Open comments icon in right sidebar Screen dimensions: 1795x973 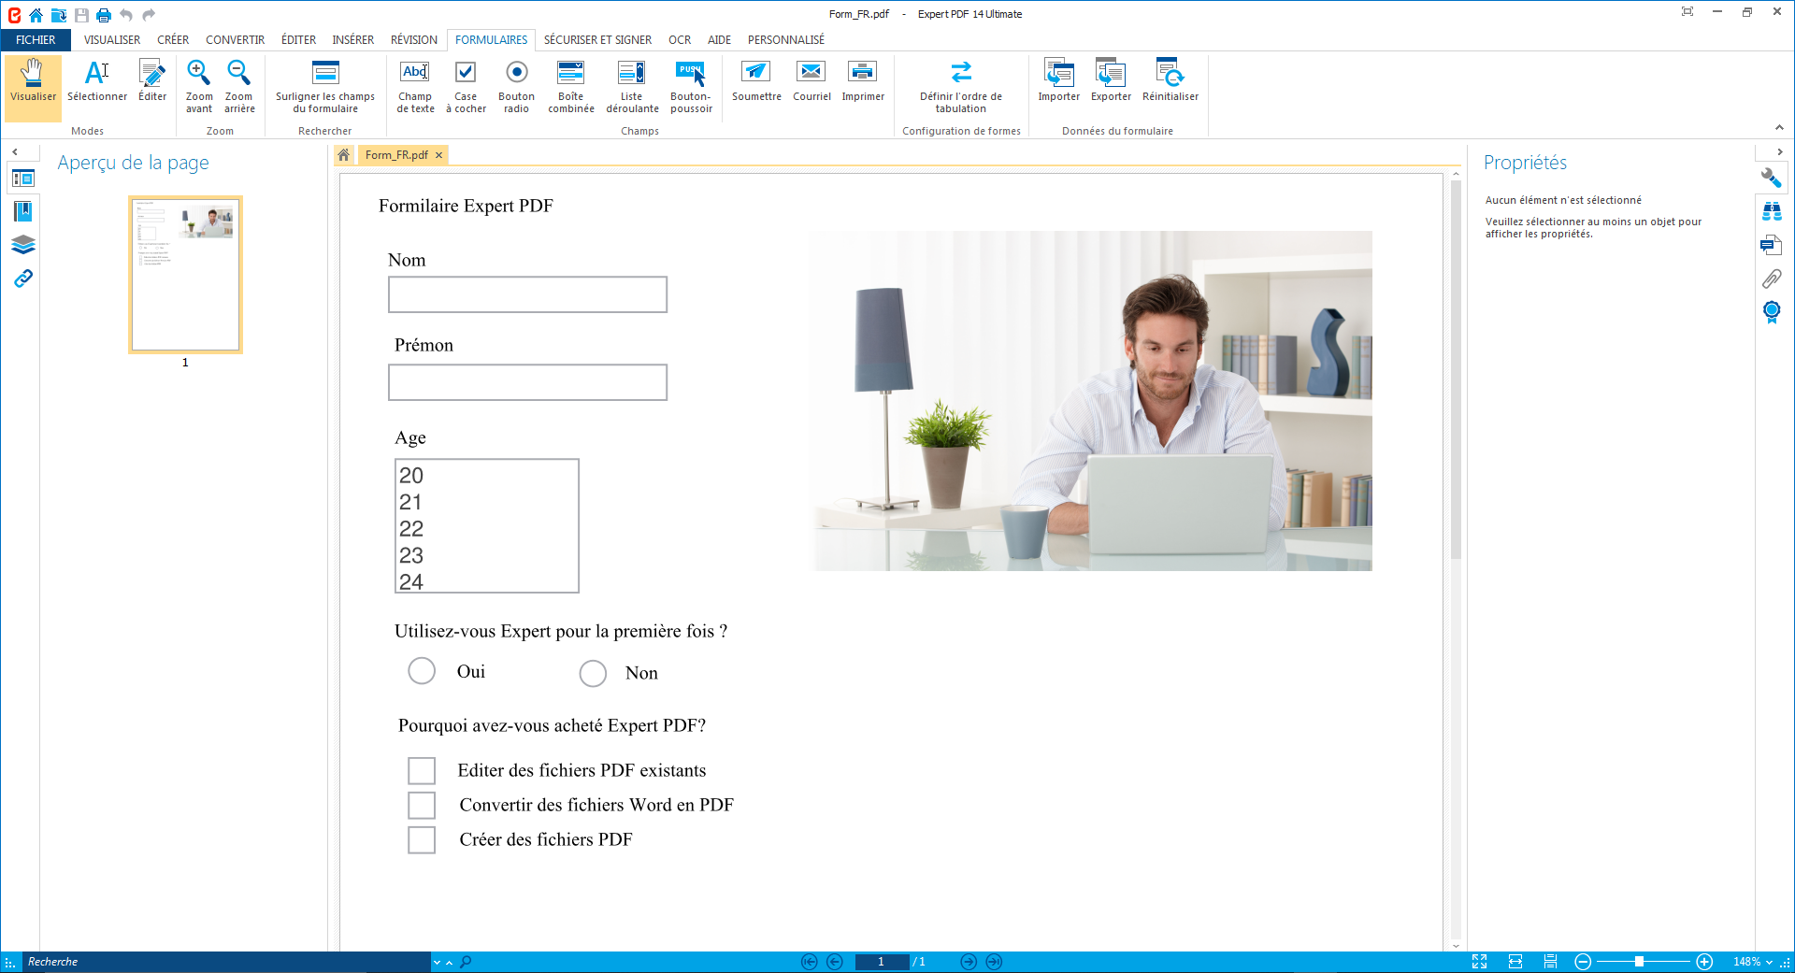pos(1771,245)
